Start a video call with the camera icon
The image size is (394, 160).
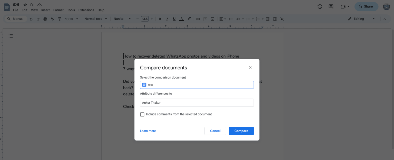pyautogui.click(x=343, y=7)
